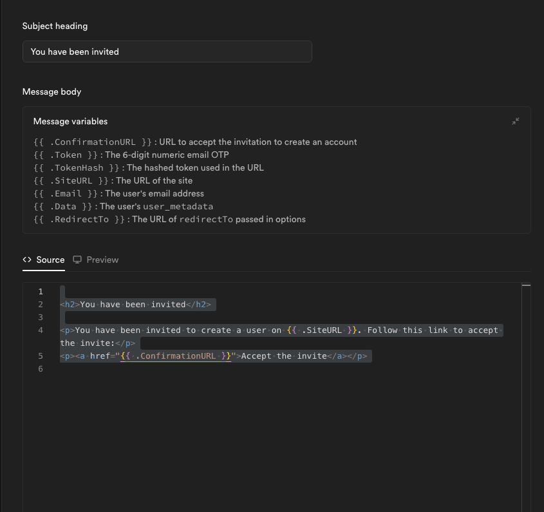Image resolution: width=544 pixels, height=512 pixels.
Task: Click the {{ .TokenHash }} variable text
Action: [x=77, y=167]
